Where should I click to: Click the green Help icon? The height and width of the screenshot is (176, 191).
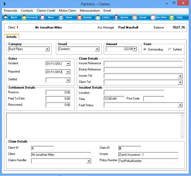click(172, 17)
